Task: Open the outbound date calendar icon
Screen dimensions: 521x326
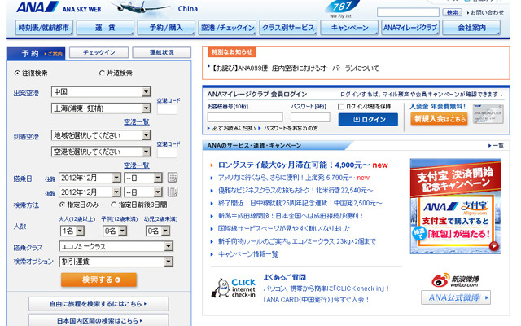Action: click(173, 178)
